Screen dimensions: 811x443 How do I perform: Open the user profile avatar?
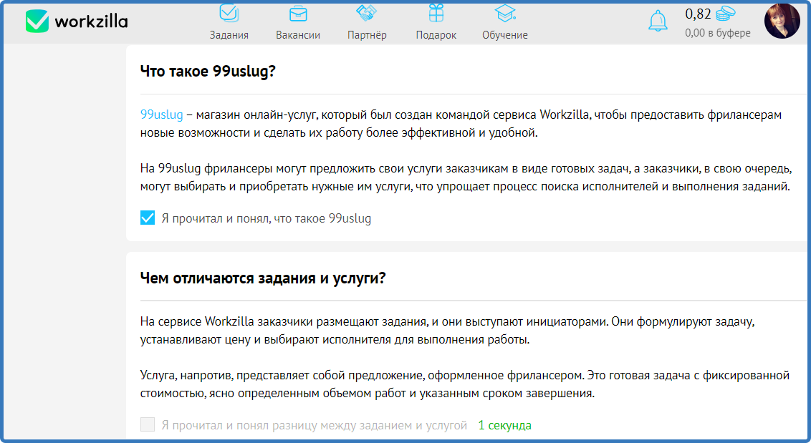[x=782, y=21]
